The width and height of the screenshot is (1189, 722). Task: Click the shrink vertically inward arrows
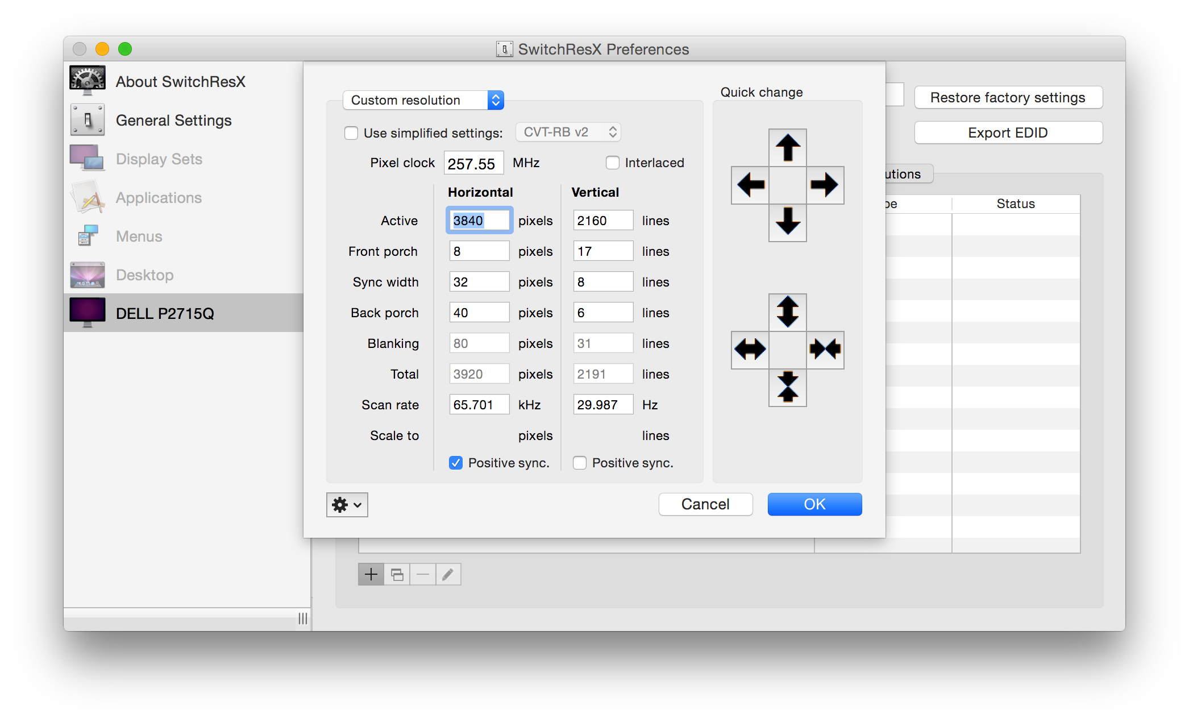[x=787, y=387]
